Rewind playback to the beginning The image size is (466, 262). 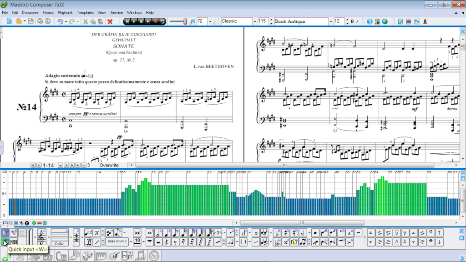click(x=127, y=21)
